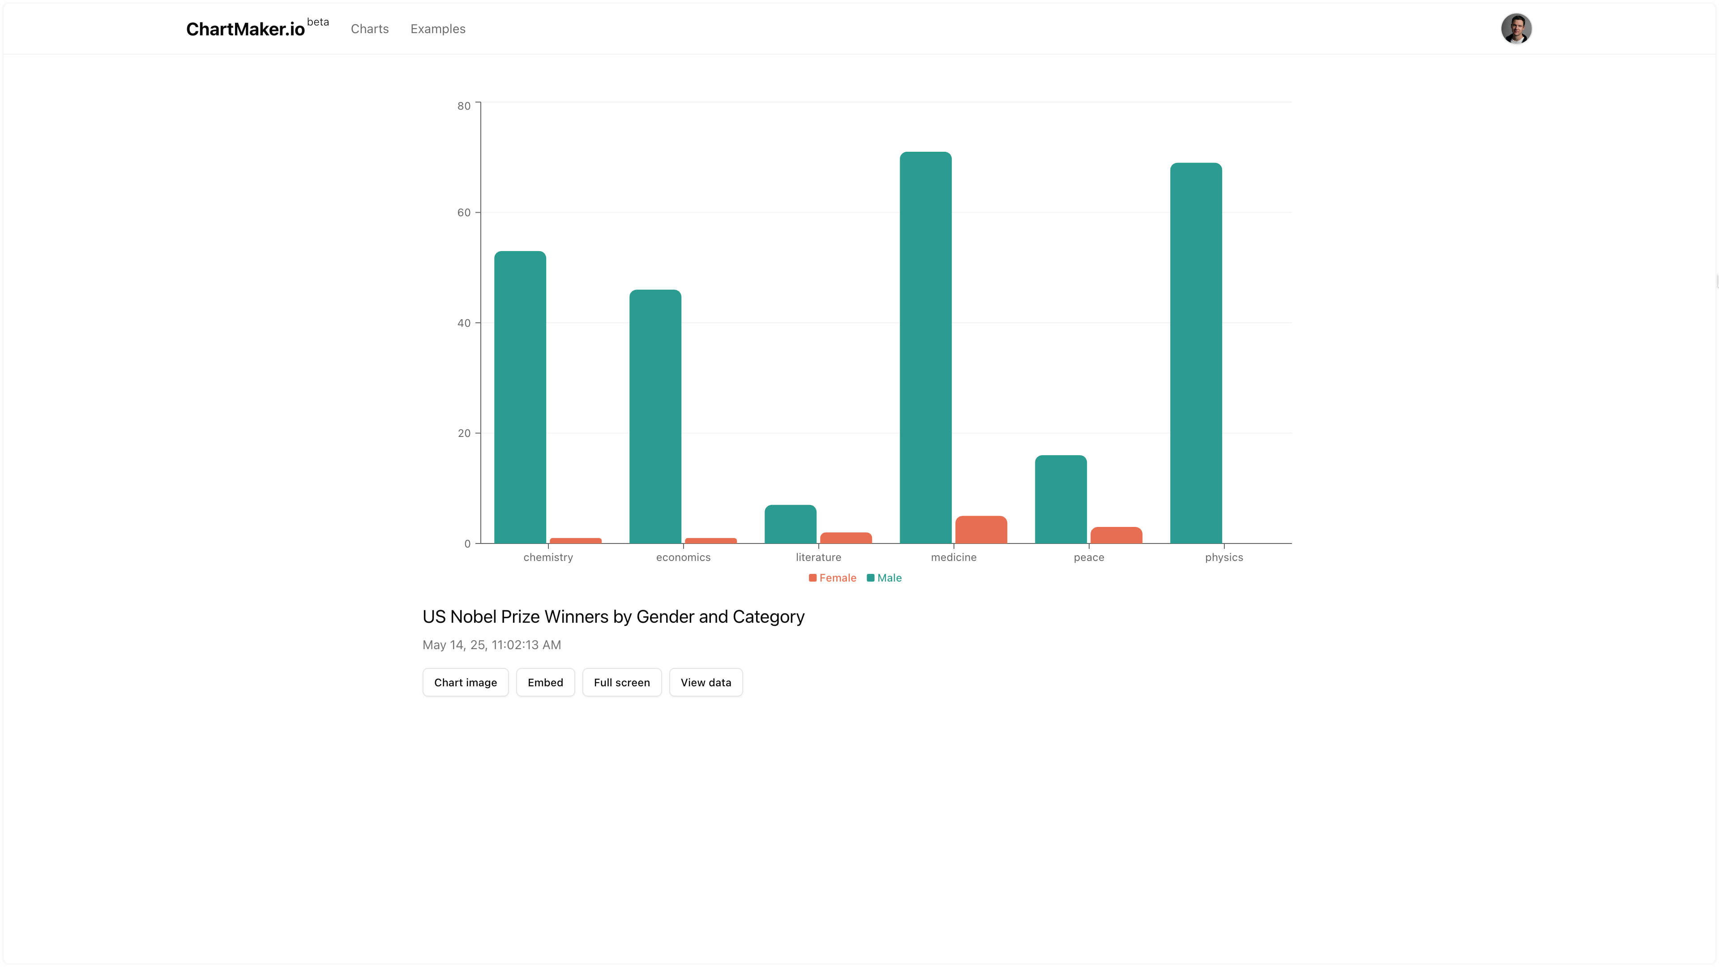The height and width of the screenshot is (967, 1719).
Task: Click the chart title text
Action: point(612,616)
